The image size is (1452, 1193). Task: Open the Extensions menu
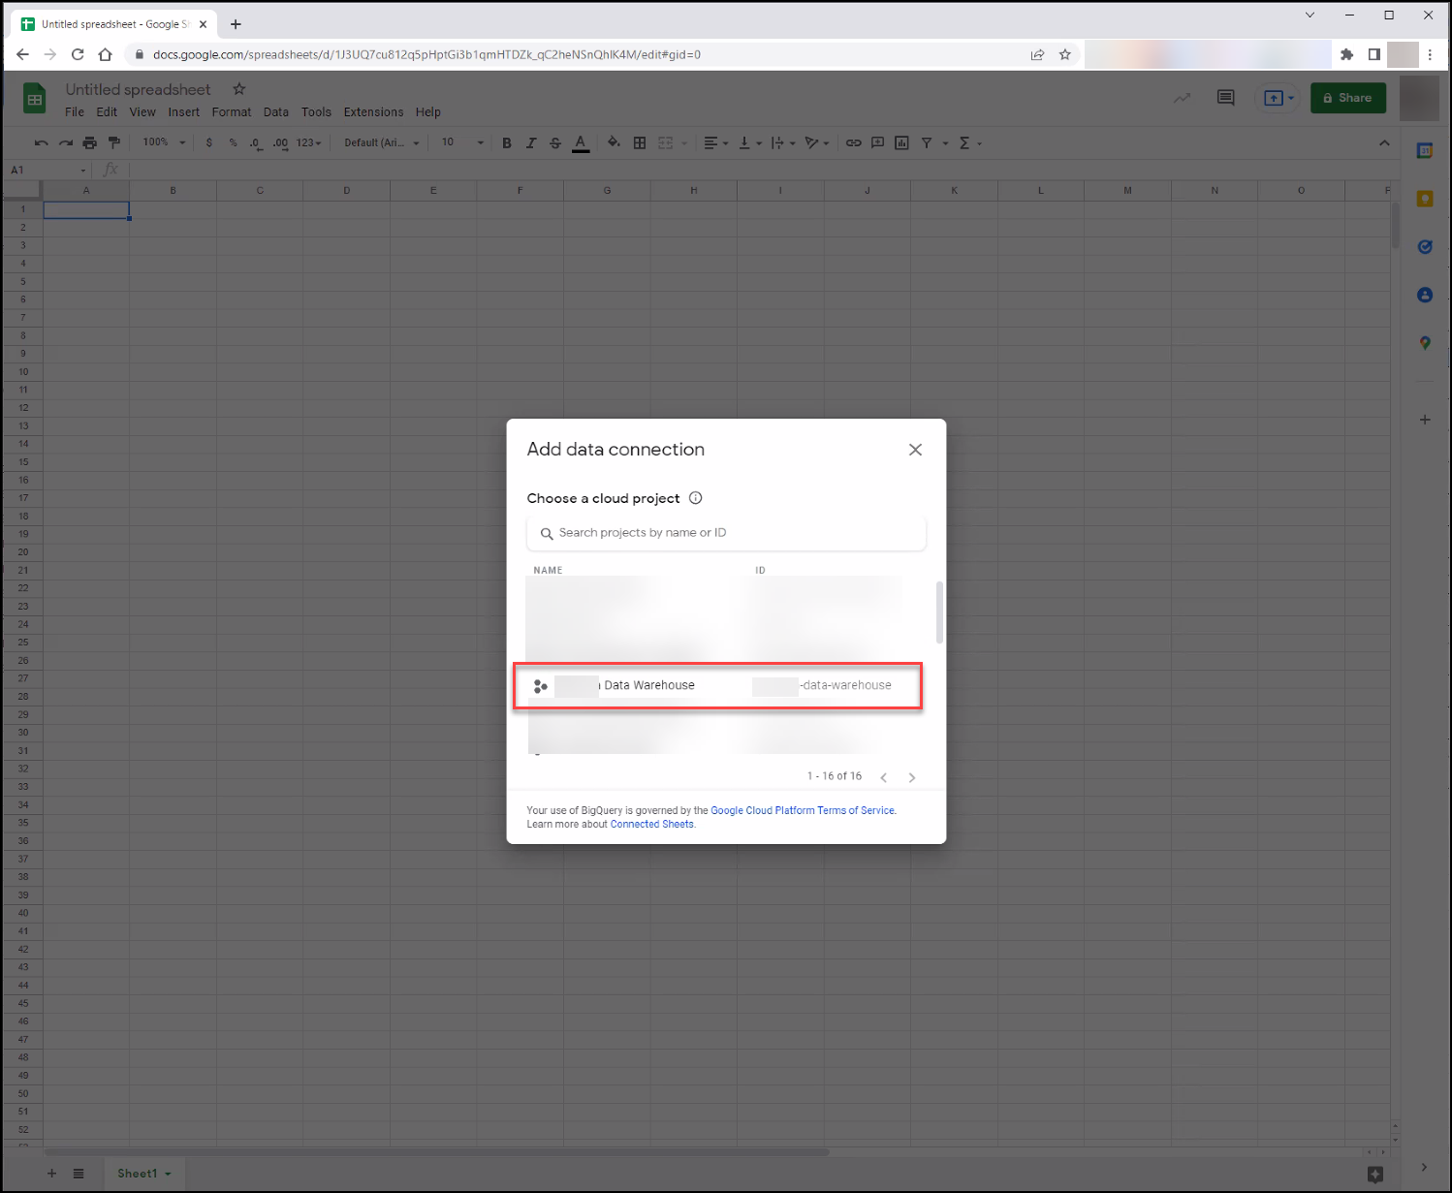click(x=373, y=112)
